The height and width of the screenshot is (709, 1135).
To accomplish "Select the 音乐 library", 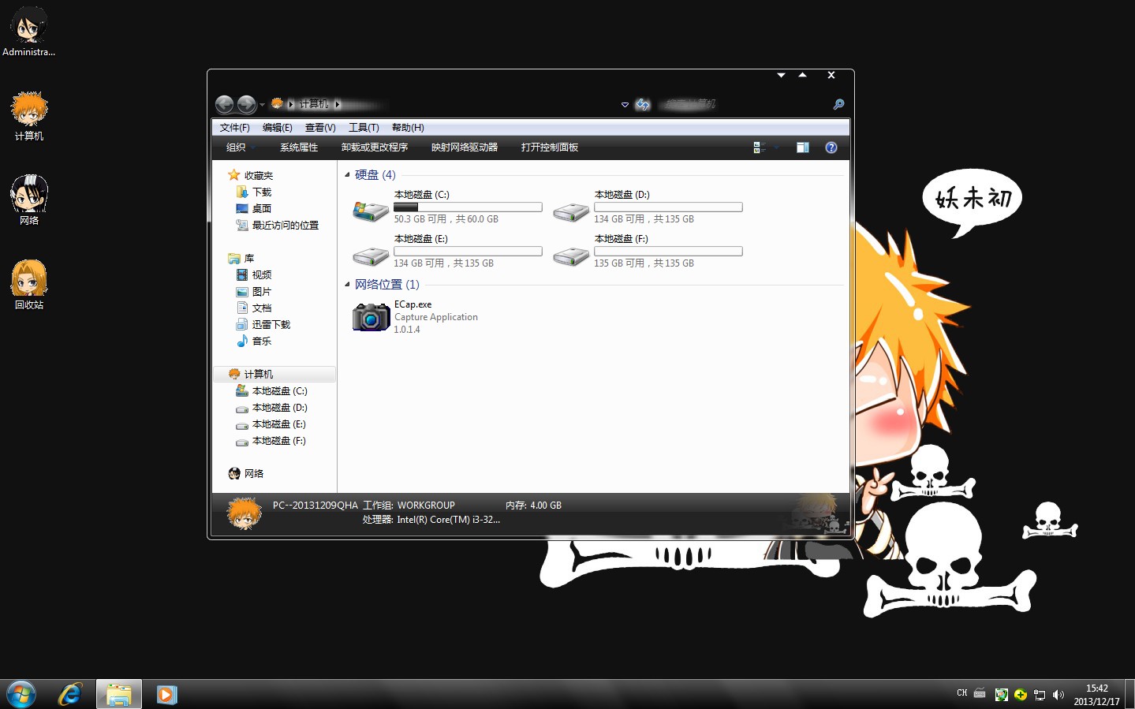I will point(262,341).
